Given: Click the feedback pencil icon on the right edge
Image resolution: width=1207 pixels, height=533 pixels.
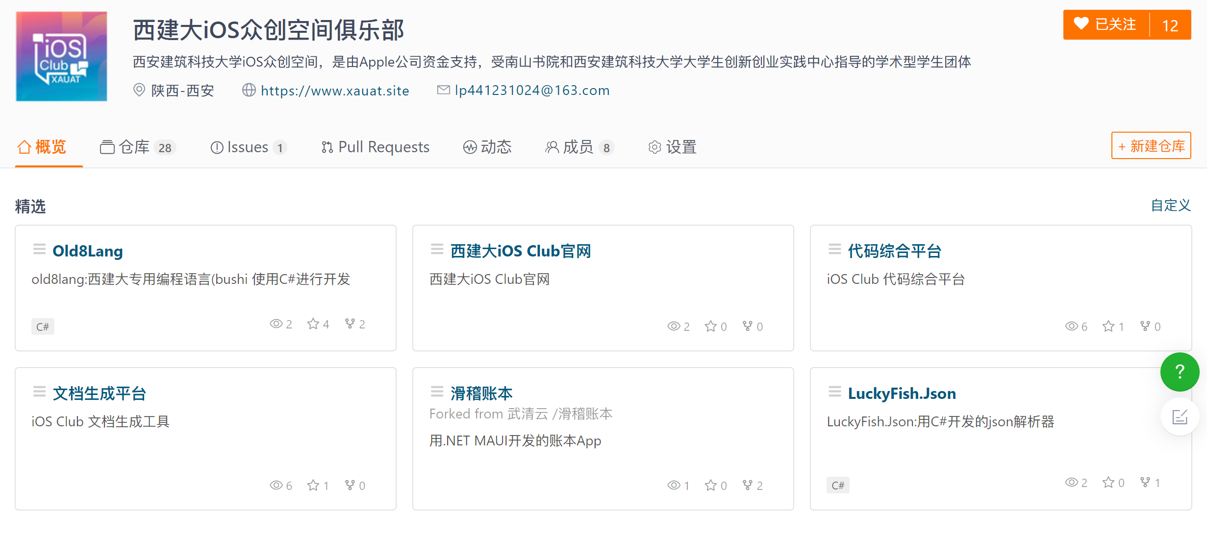Looking at the screenshot, I should click(x=1180, y=417).
